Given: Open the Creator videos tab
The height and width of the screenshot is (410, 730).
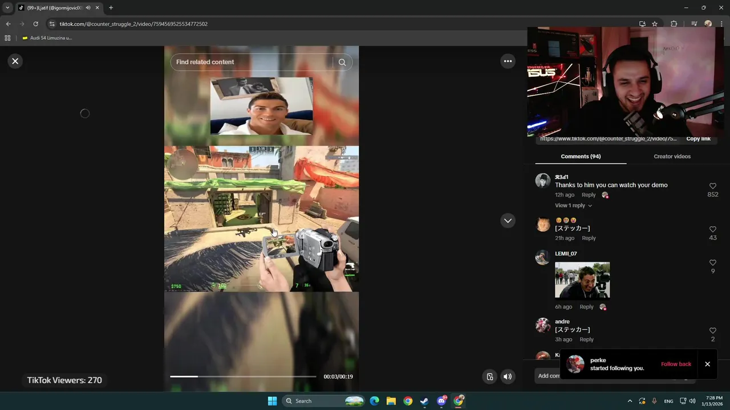Looking at the screenshot, I should click(x=672, y=156).
